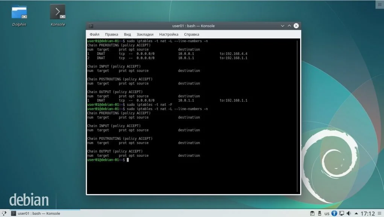Open the Настройка menu

click(x=169, y=34)
